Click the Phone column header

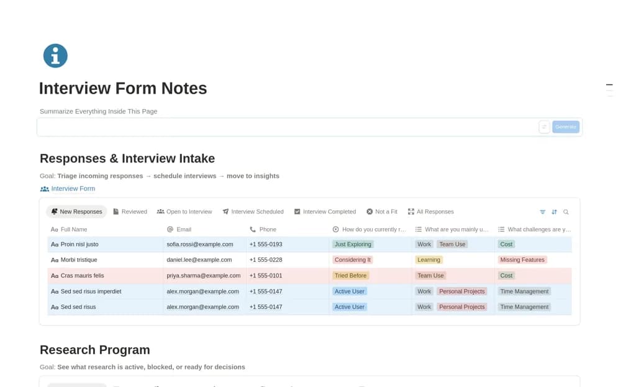288,229
